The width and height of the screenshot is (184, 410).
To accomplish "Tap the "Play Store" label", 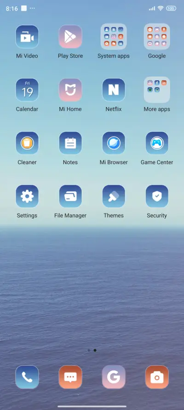I will [70, 56].
